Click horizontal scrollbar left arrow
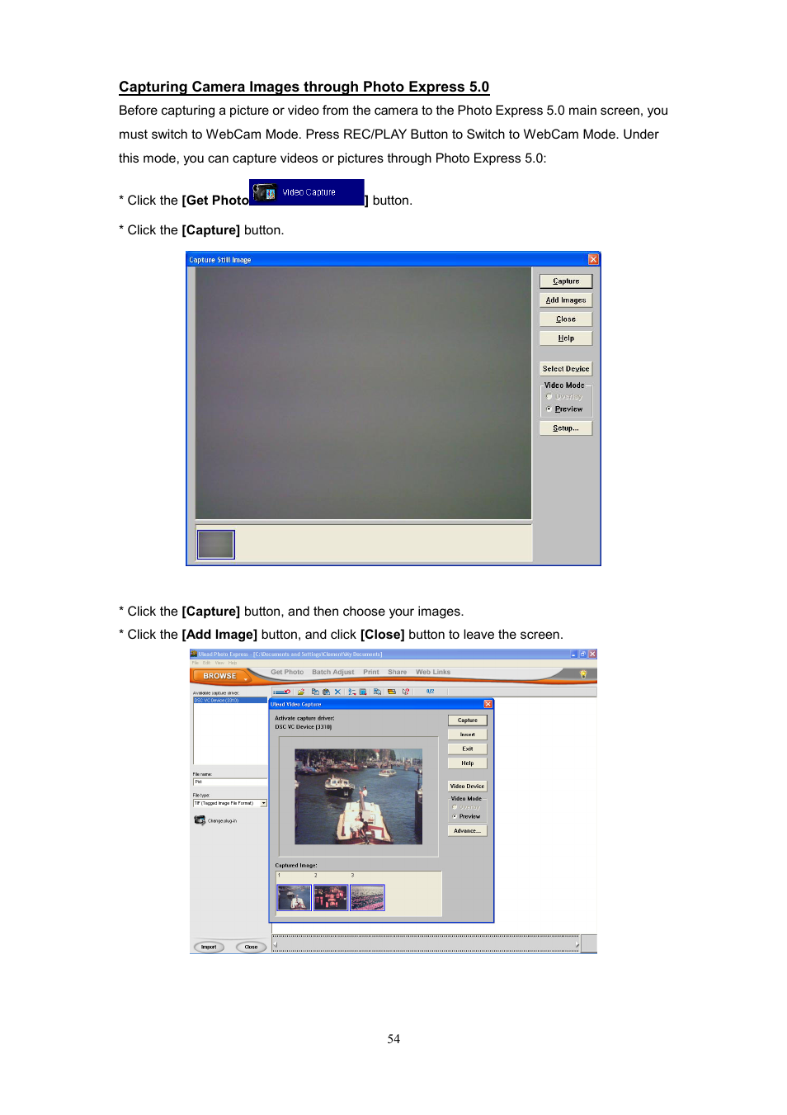787x1115 pixels. [x=276, y=943]
